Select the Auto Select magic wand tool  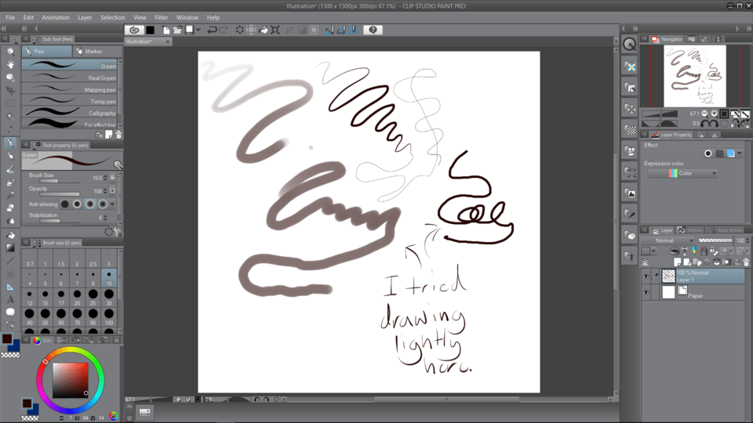[x=10, y=116]
